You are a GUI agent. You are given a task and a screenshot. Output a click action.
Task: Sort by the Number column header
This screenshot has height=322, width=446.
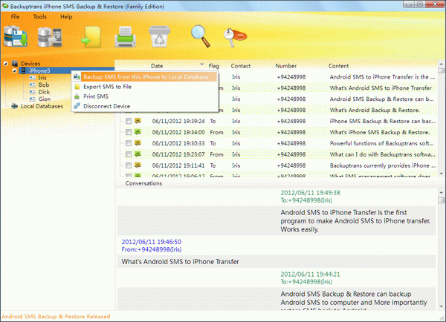pos(286,66)
